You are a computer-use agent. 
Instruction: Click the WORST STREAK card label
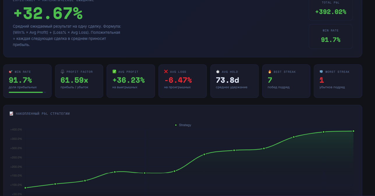coord(337,72)
